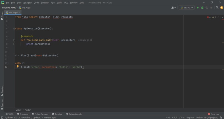Image resolution: width=224 pixels, height=119 pixels.
Task: Open the Refactor menu
Action: [45, 3]
